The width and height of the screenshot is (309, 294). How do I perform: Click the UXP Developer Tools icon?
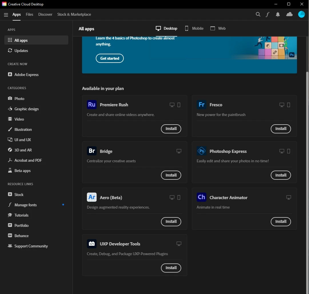[92, 244]
